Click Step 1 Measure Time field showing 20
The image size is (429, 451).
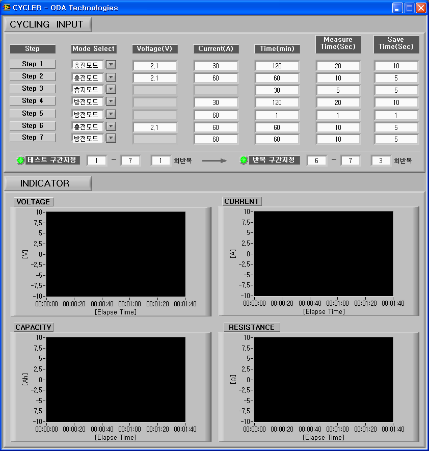pos(338,66)
